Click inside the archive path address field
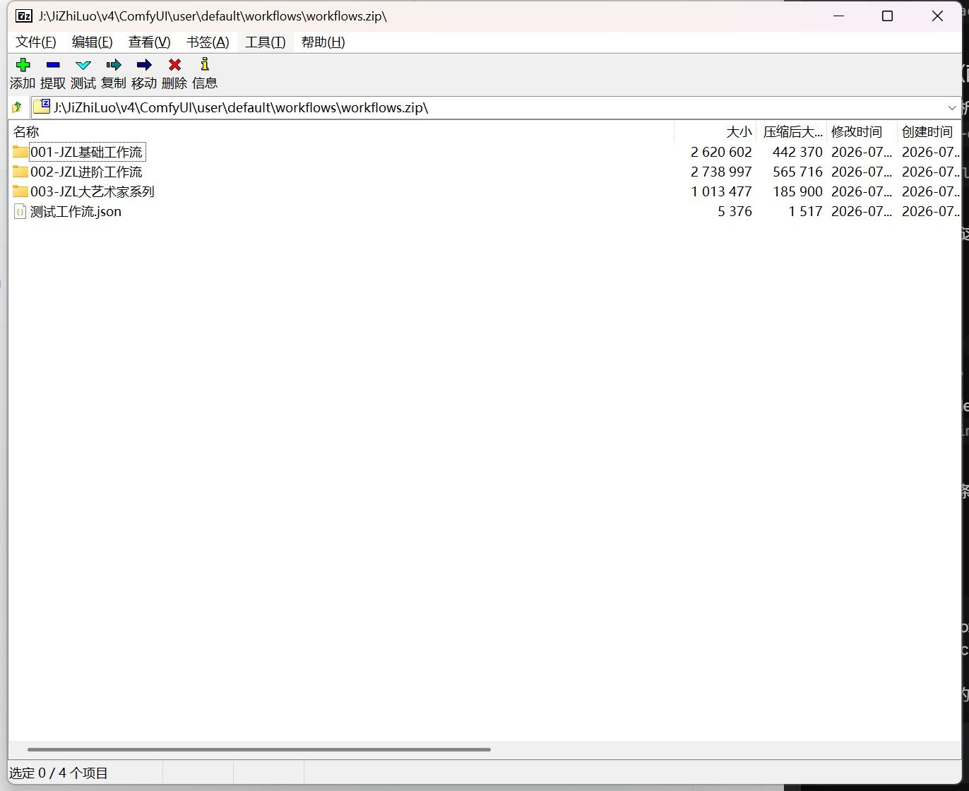 click(487, 108)
